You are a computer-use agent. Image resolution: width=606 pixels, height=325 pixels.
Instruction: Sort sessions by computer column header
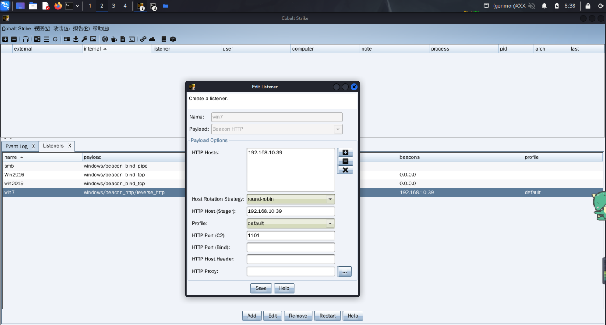[x=325, y=48]
